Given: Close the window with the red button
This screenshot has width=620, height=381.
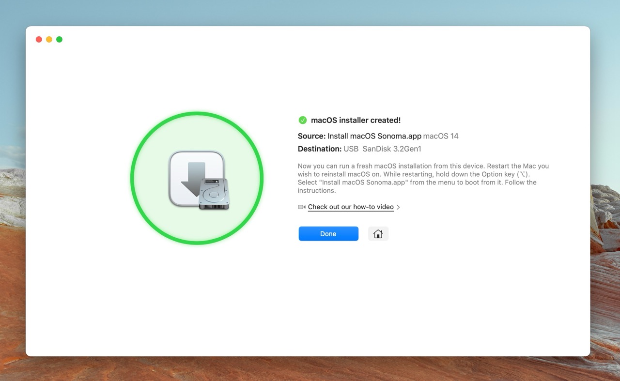Looking at the screenshot, I should [x=39, y=39].
